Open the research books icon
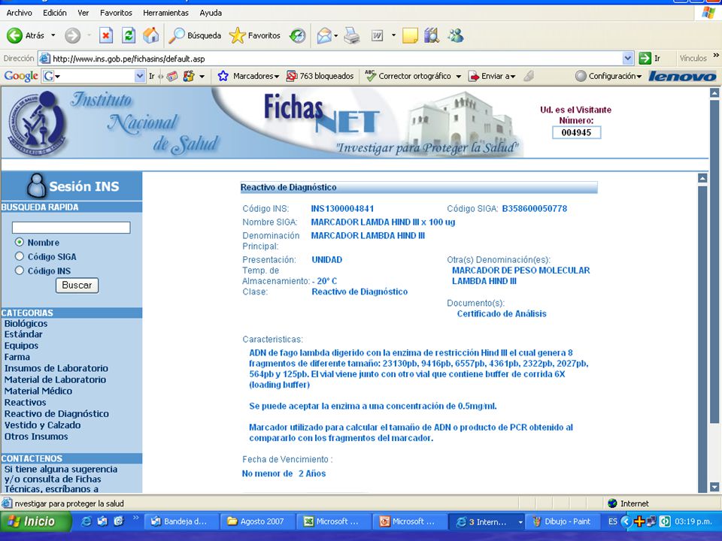 [432, 35]
